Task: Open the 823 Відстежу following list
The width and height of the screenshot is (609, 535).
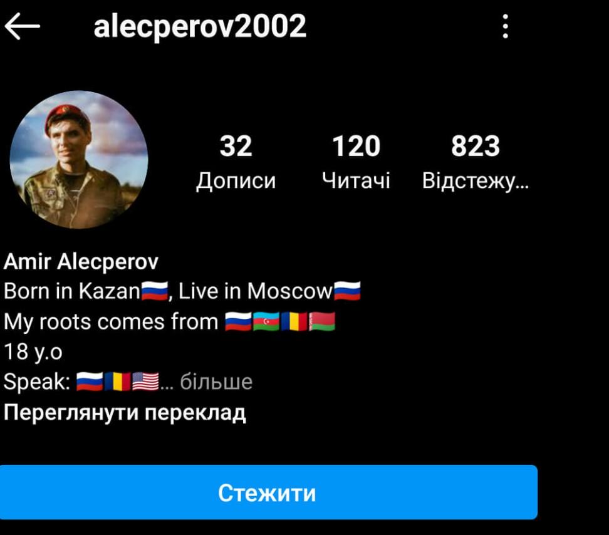Action: 476,162
